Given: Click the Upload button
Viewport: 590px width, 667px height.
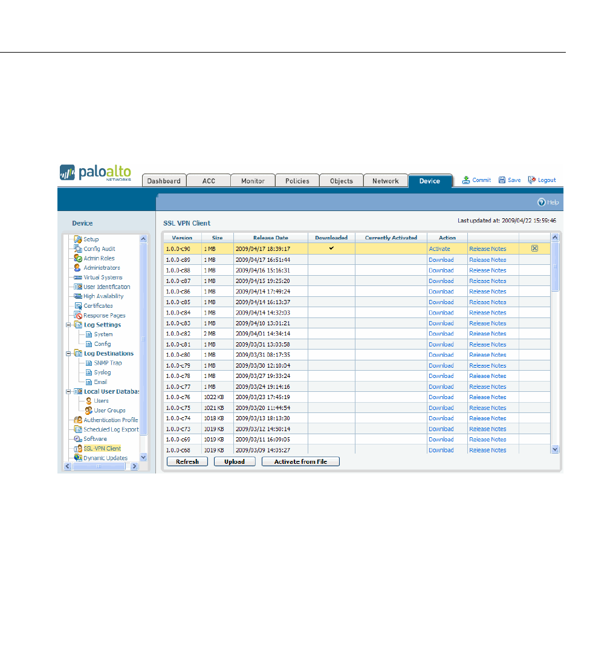Looking at the screenshot, I should (x=235, y=461).
